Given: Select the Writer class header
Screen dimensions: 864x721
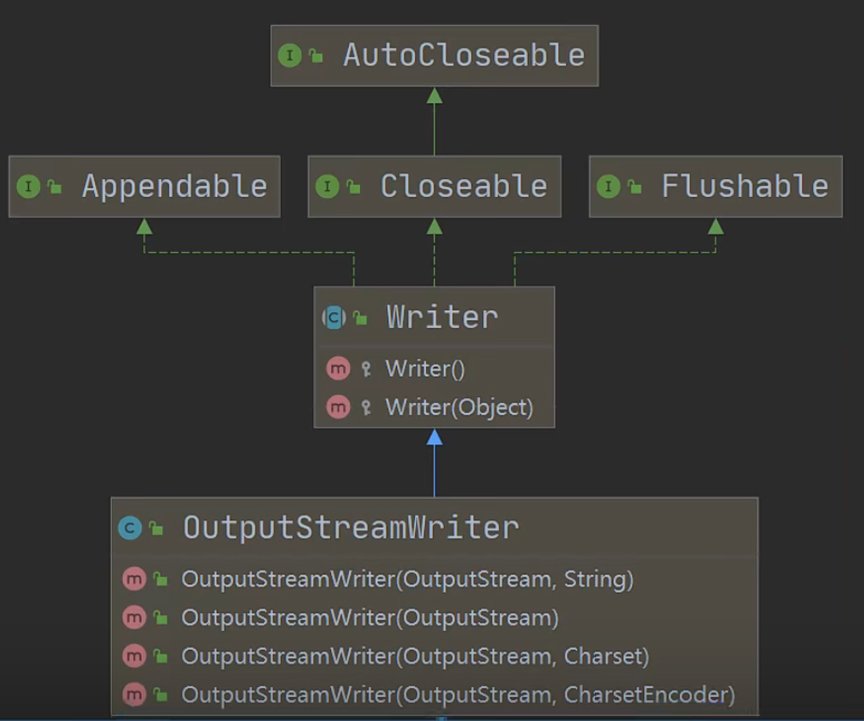Looking at the screenshot, I should point(435,317).
